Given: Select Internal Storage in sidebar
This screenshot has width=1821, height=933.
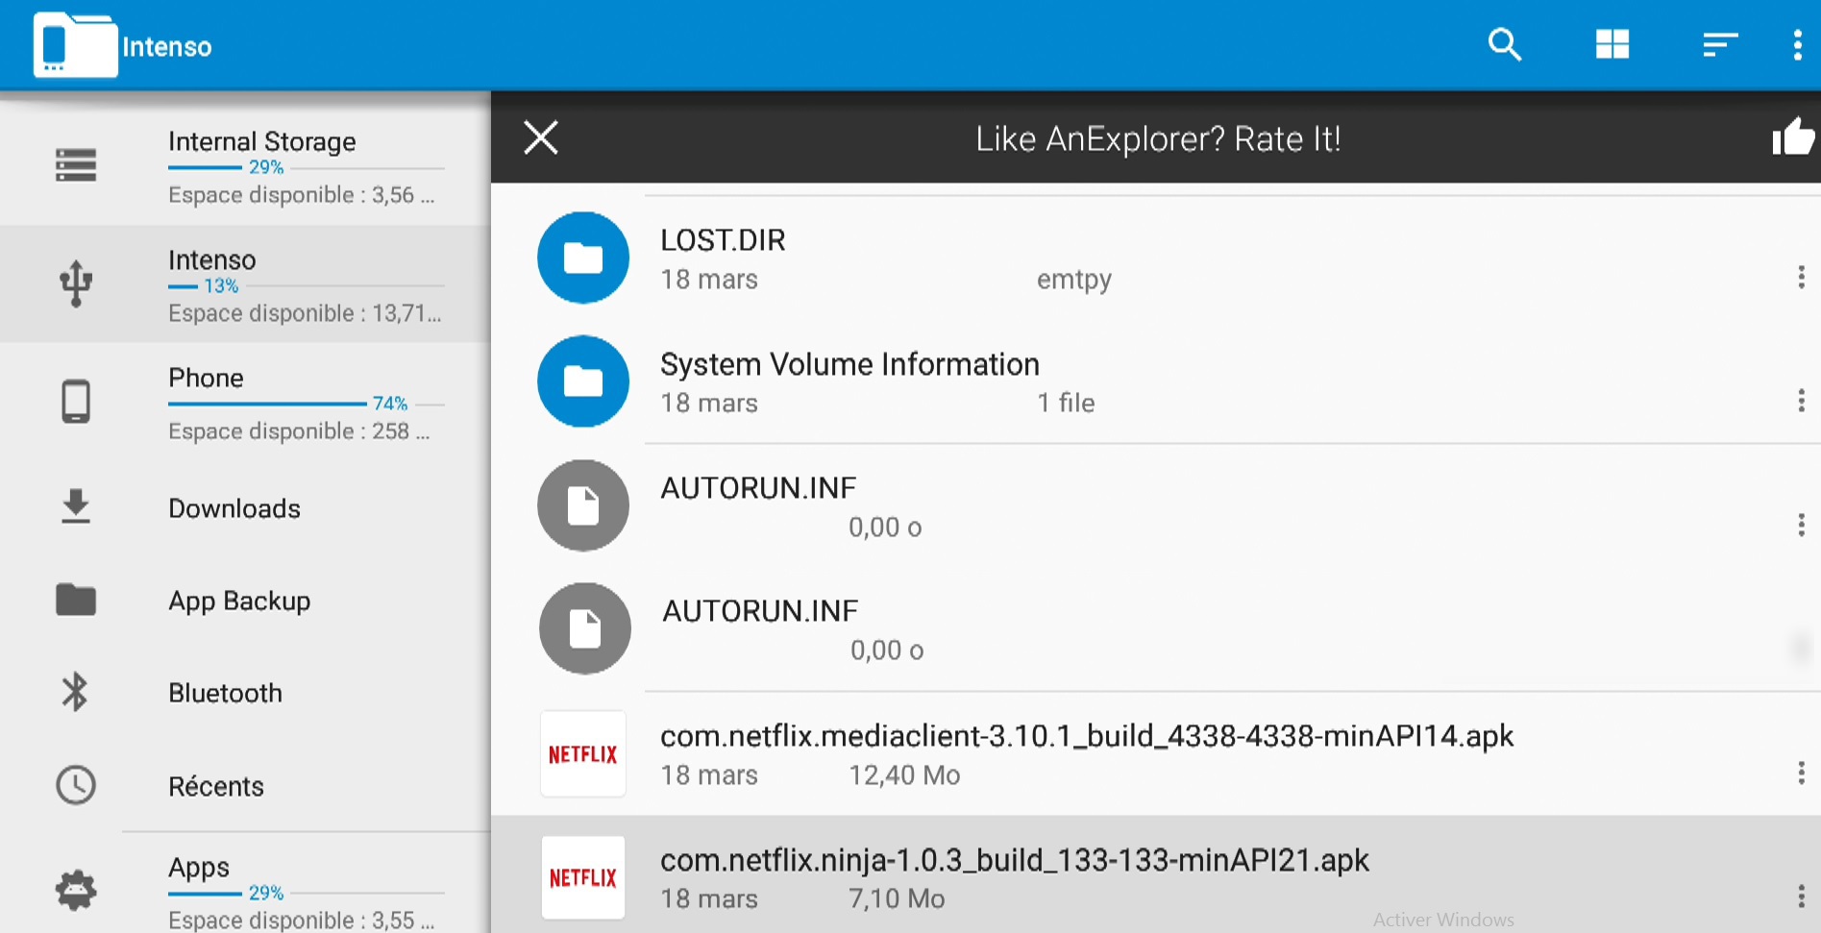Looking at the screenshot, I should pyautogui.click(x=261, y=142).
